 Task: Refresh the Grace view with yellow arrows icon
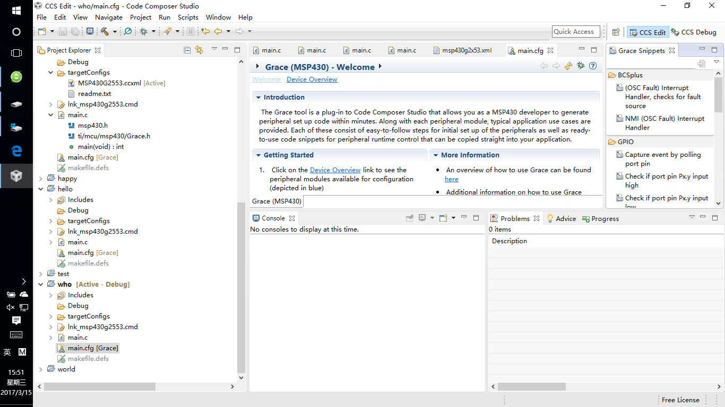pos(568,66)
